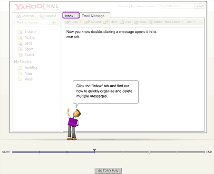The image size is (214, 174).
Task: Select the Buddies folder label
Action: [31, 68]
